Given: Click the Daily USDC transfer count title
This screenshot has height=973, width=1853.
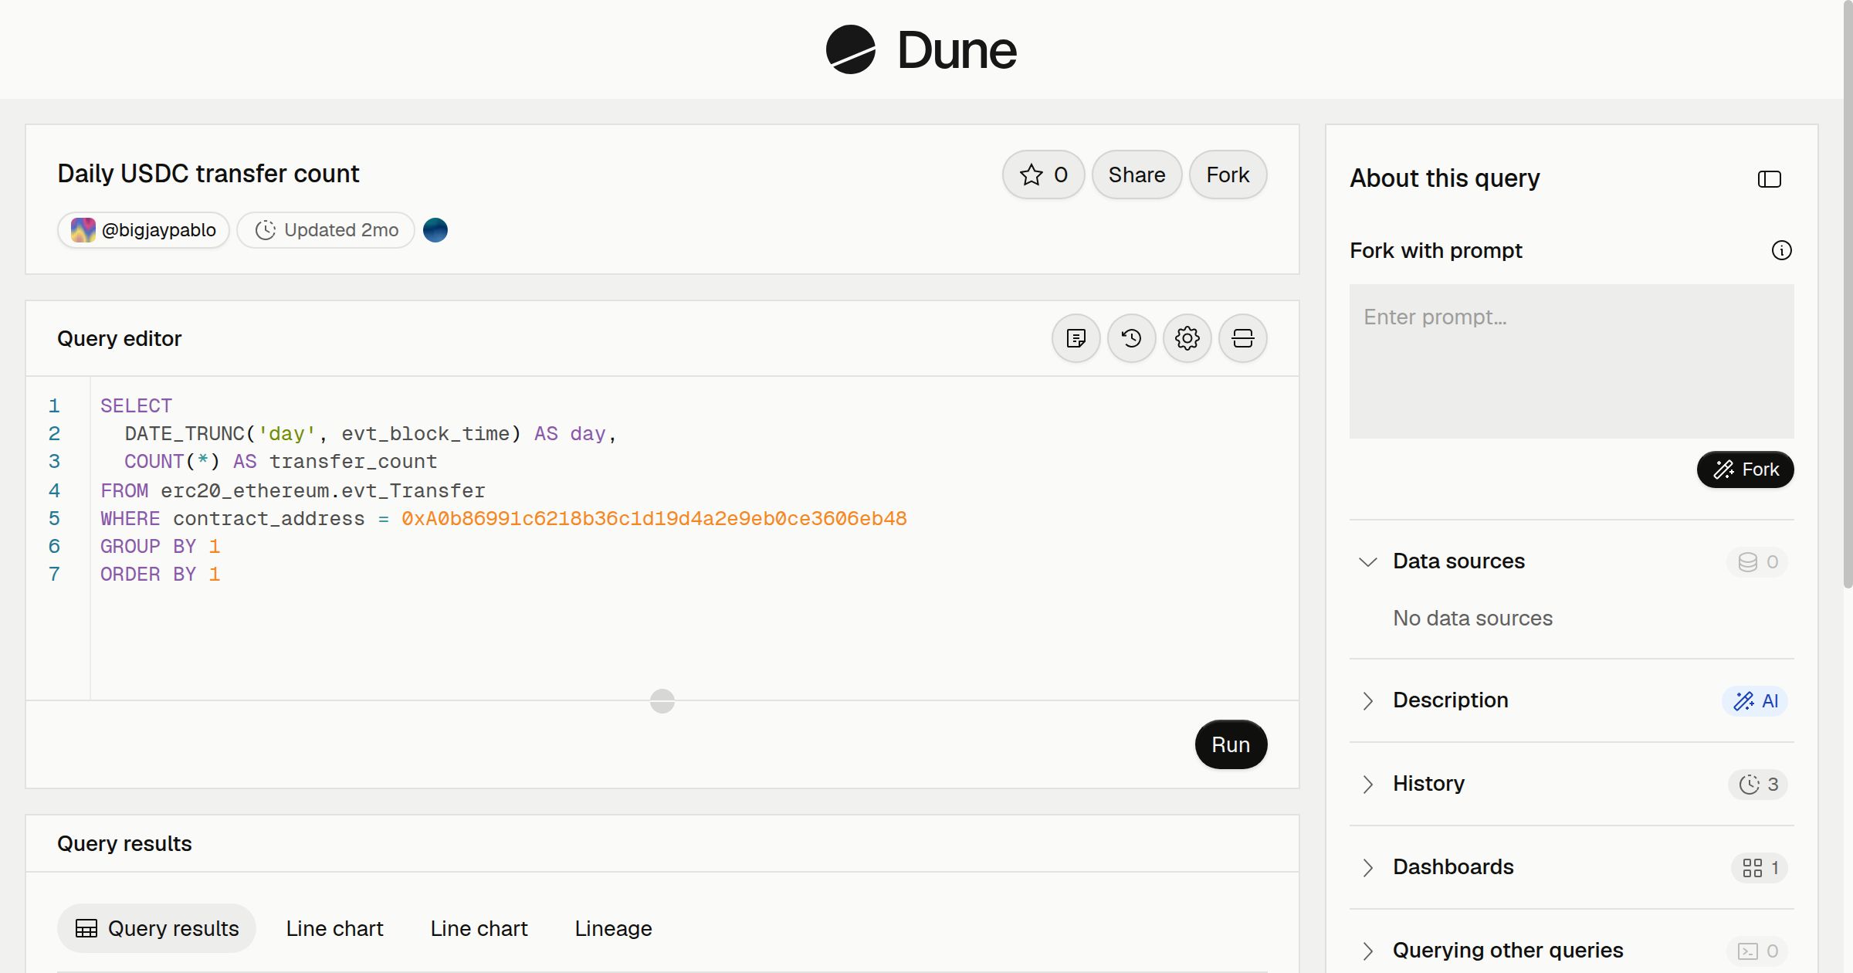Looking at the screenshot, I should (208, 174).
